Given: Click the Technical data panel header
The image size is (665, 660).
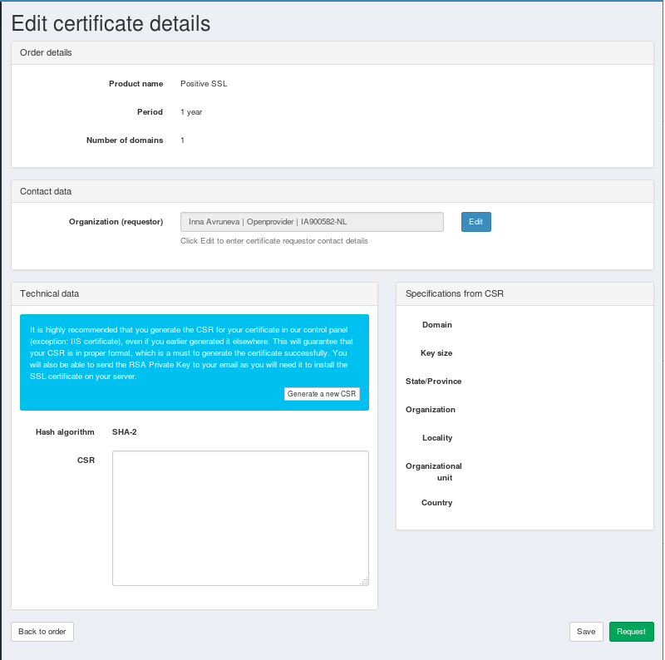Looking at the screenshot, I should click(x=195, y=294).
